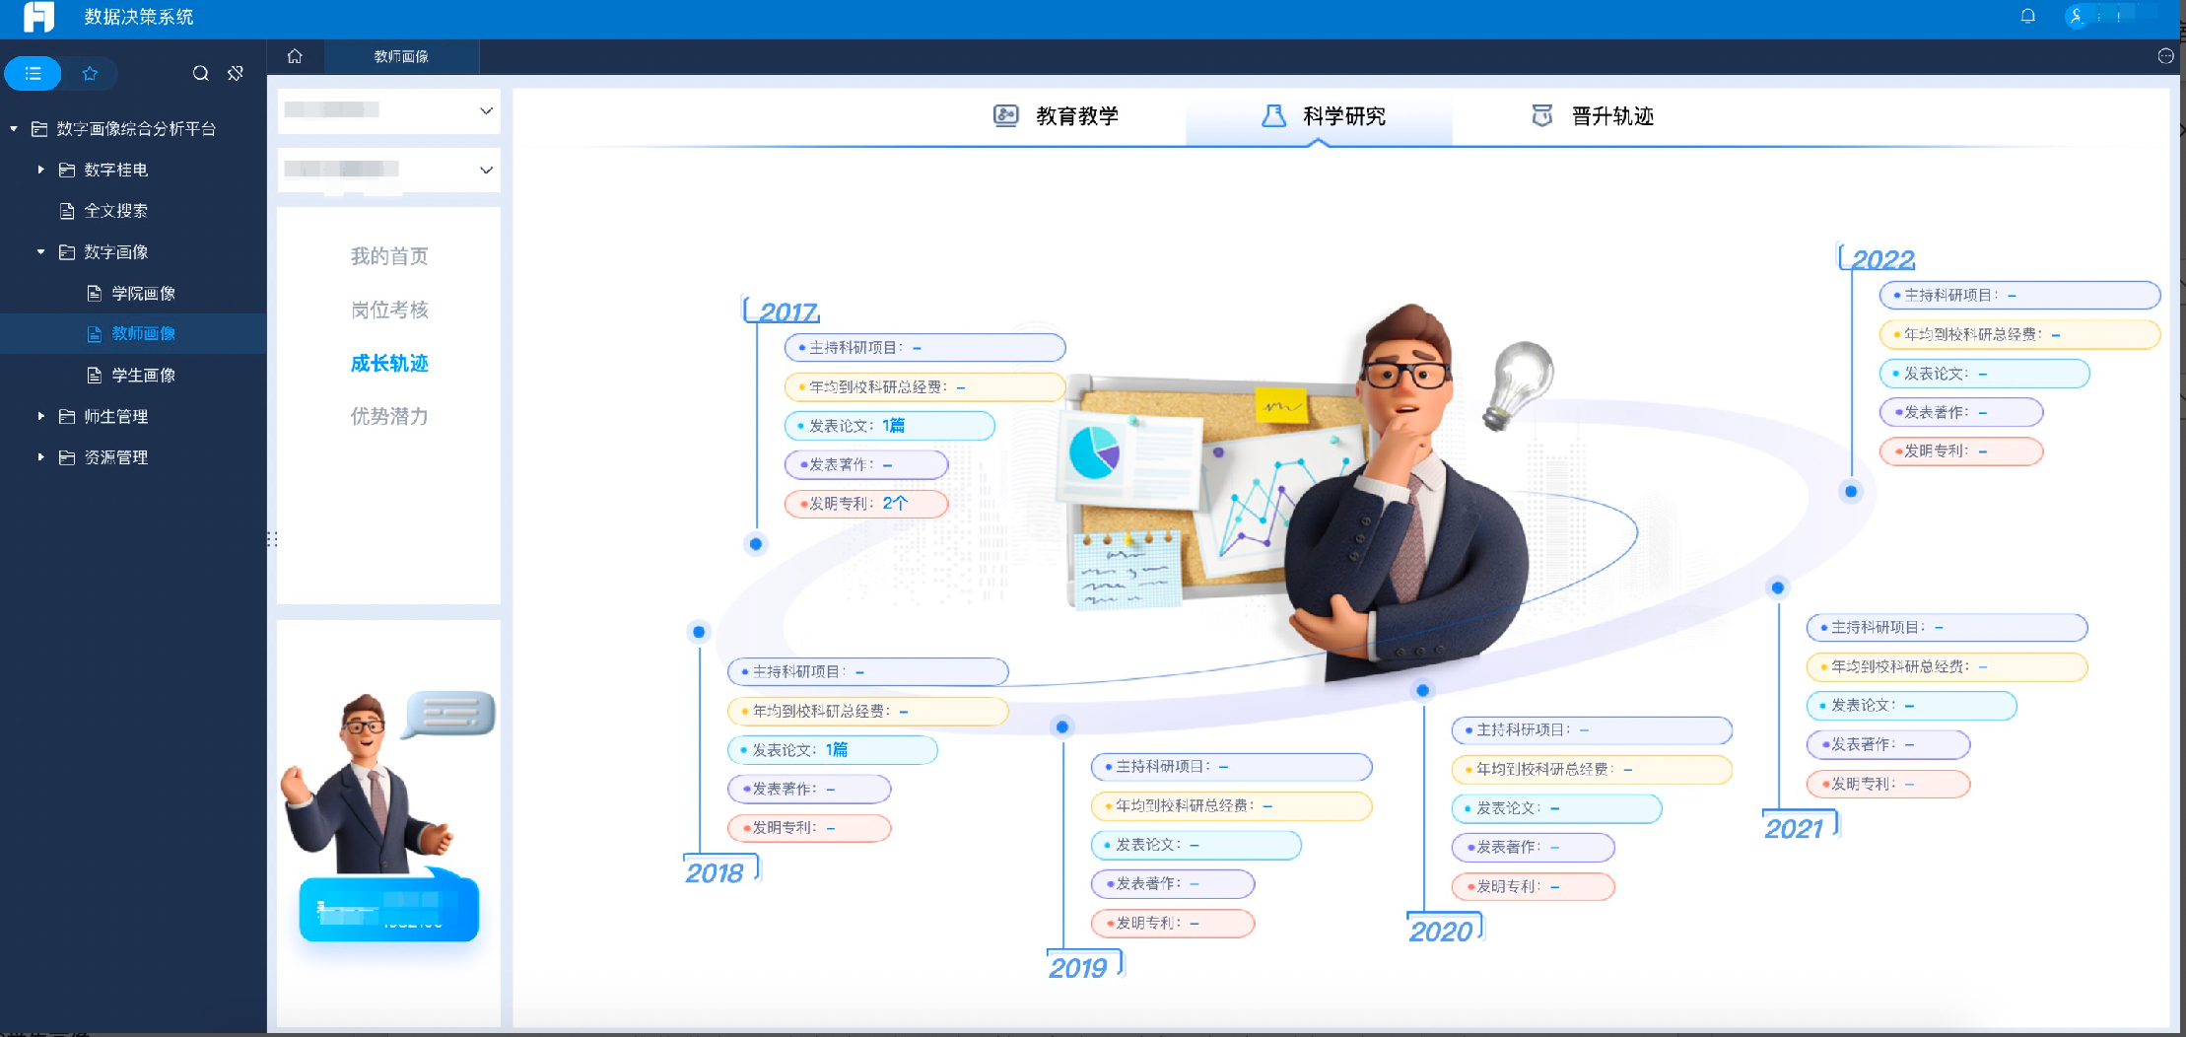Viewport: 2186px width, 1037px height.
Task: Click the 2019 year label
Action: click(1078, 968)
